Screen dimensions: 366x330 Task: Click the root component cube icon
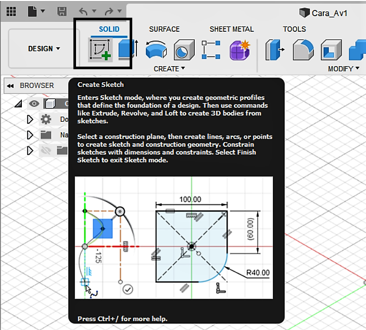[x=50, y=104]
